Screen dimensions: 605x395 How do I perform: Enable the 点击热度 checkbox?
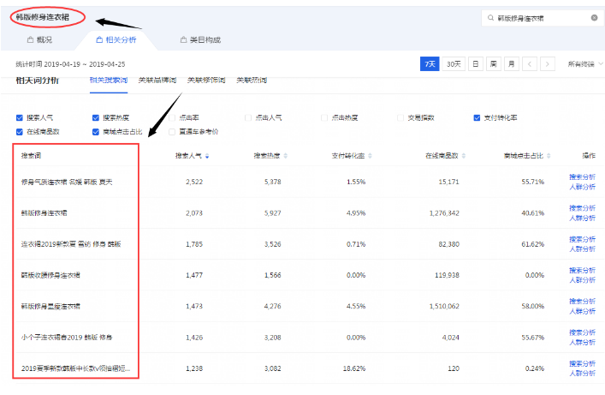(324, 118)
